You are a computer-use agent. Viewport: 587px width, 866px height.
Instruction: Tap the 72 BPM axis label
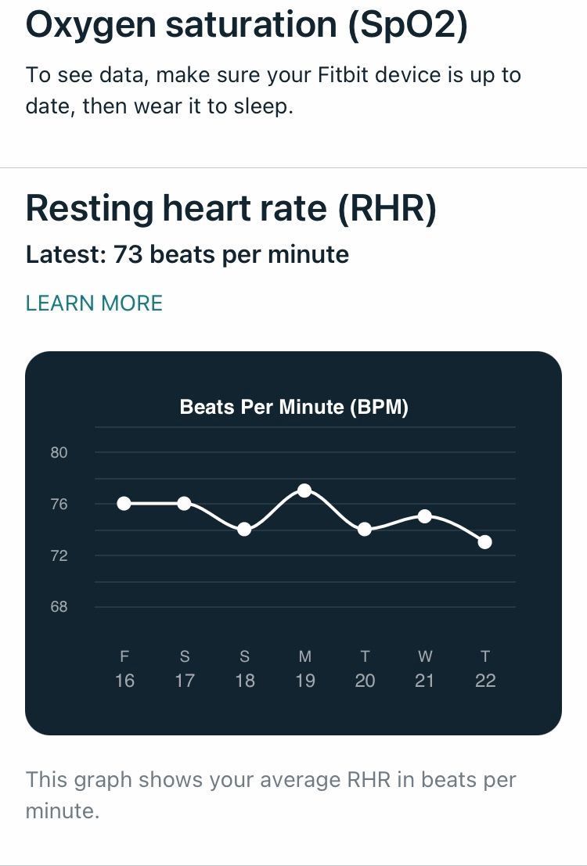59,556
